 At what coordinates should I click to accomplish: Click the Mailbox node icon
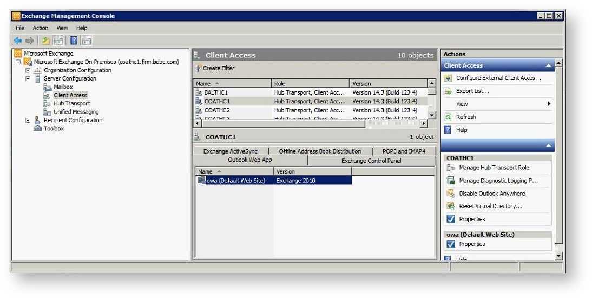click(x=47, y=87)
